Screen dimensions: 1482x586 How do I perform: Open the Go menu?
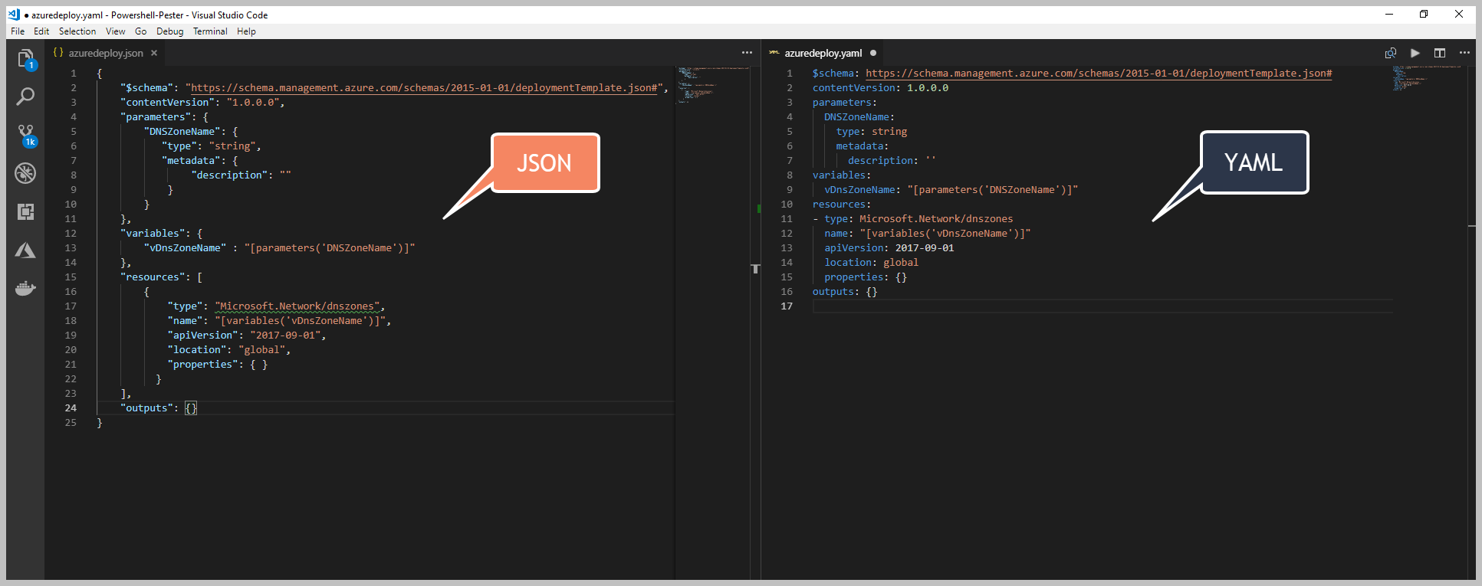click(x=140, y=31)
